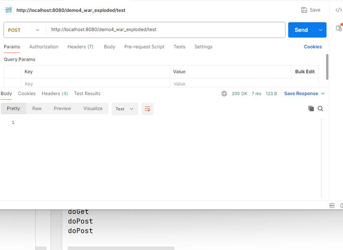
Task: Click the Query Params heading
Action: coord(20,59)
